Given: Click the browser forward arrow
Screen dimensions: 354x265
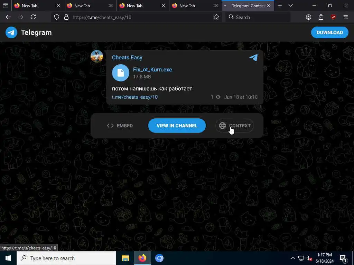Looking at the screenshot, I should [20, 17].
